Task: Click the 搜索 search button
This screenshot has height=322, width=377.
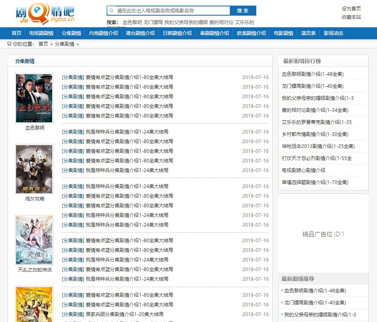Action: (x=243, y=10)
